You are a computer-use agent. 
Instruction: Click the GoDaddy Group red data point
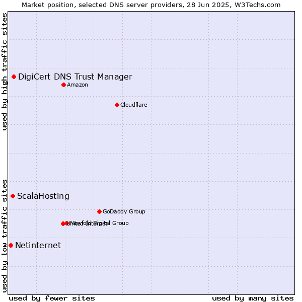click(x=99, y=212)
